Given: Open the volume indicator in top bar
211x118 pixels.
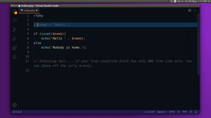Looking at the screenshot, I should click(182, 1).
